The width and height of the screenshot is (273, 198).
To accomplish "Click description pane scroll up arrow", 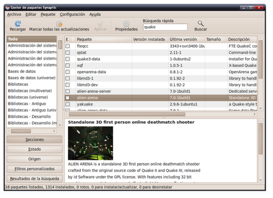I will pos(261,121).
